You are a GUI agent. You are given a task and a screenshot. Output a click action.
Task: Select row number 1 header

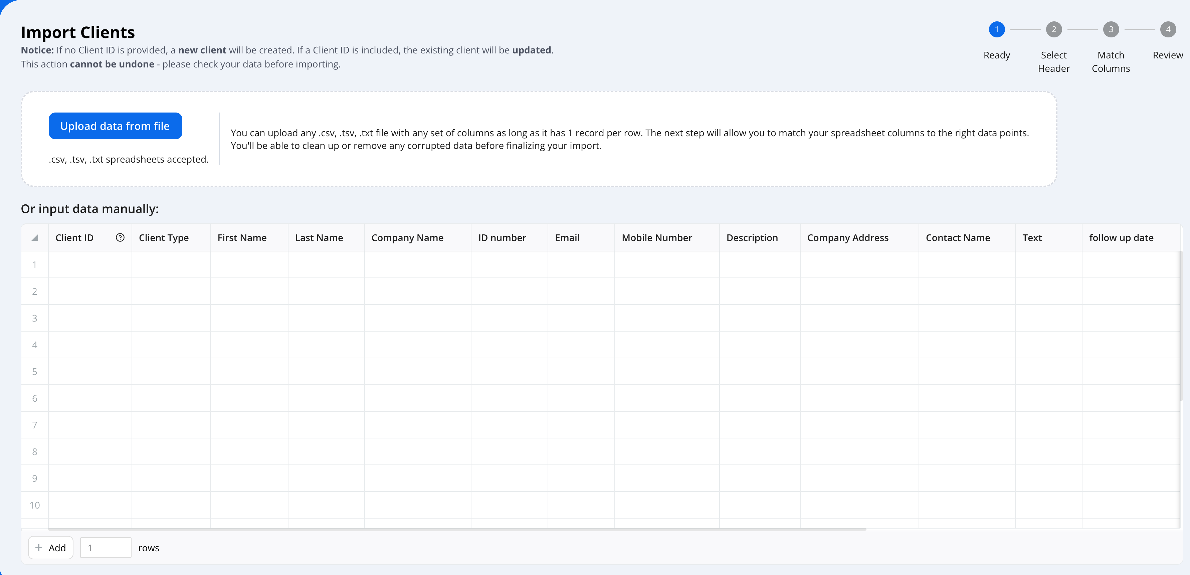click(x=35, y=265)
